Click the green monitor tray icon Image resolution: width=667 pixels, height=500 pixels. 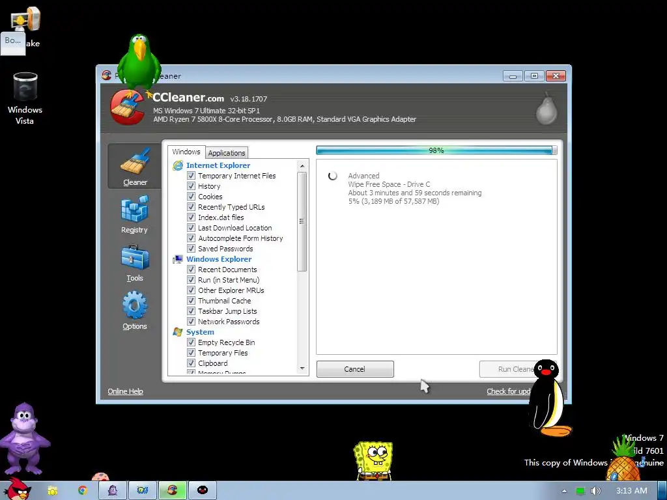tap(580, 491)
